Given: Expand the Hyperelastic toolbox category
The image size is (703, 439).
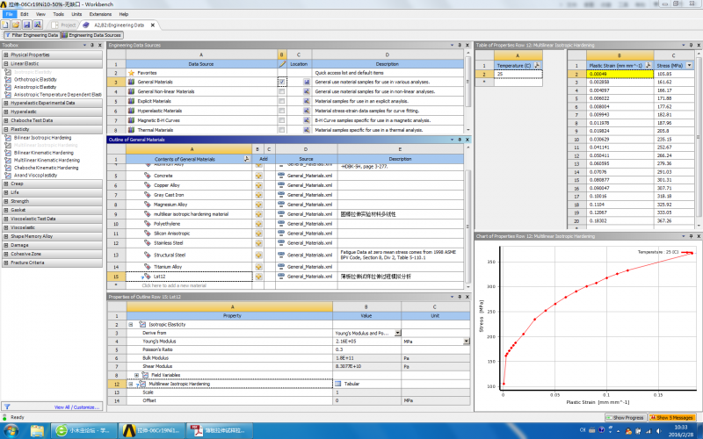Looking at the screenshot, I should (5, 112).
